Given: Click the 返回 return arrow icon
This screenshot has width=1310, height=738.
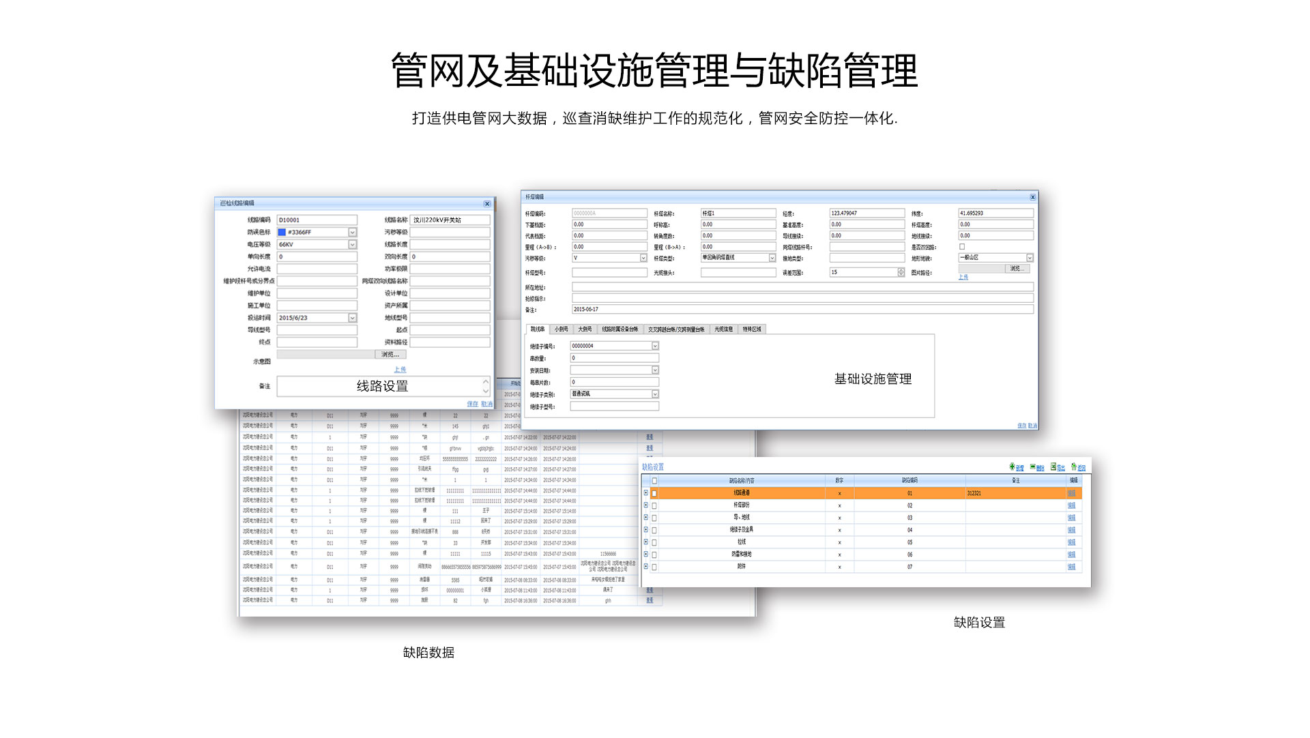Looking at the screenshot, I should click(1074, 467).
